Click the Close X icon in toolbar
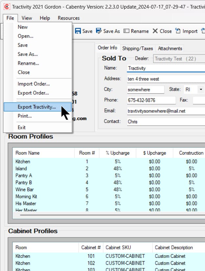The height and width of the screenshot is (271, 205). tap(155, 31)
